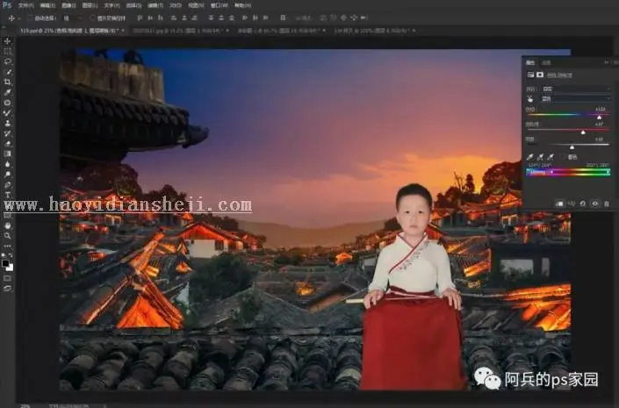The width and height of the screenshot is (619, 408).
Task: Click the Lightness slider handle
Action: point(572,147)
